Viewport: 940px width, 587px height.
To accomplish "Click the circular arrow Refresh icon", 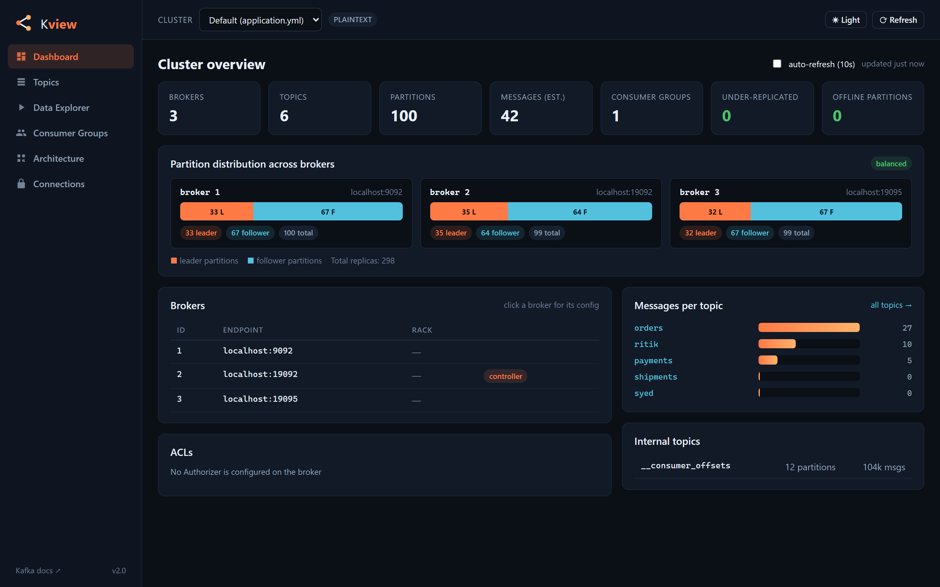I will tap(883, 20).
